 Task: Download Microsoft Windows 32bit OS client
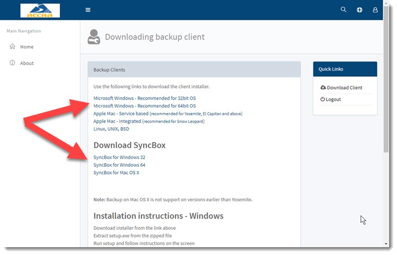coord(145,98)
